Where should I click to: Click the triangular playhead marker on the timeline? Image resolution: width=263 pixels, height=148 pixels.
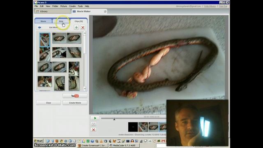pos(114,119)
